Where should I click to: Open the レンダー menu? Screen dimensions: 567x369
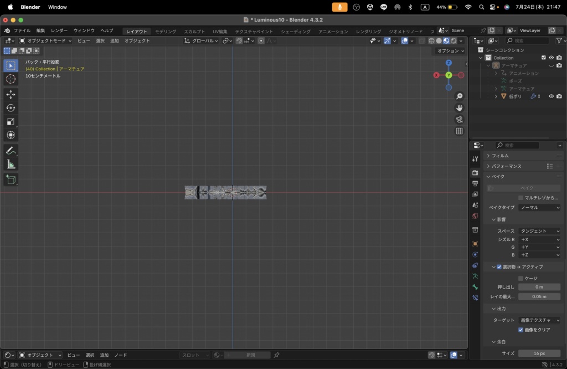pos(59,31)
